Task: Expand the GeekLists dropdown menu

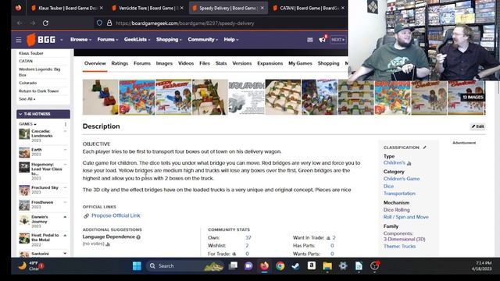Action: pos(137,40)
